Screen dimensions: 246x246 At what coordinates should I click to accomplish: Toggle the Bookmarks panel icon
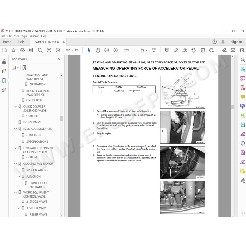[x=4, y=80]
